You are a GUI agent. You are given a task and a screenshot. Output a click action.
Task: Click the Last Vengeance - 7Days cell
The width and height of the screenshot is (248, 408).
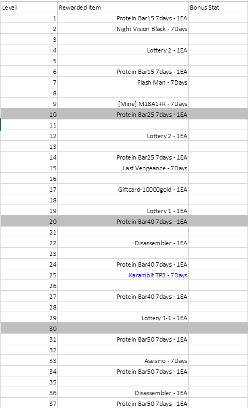(x=123, y=168)
